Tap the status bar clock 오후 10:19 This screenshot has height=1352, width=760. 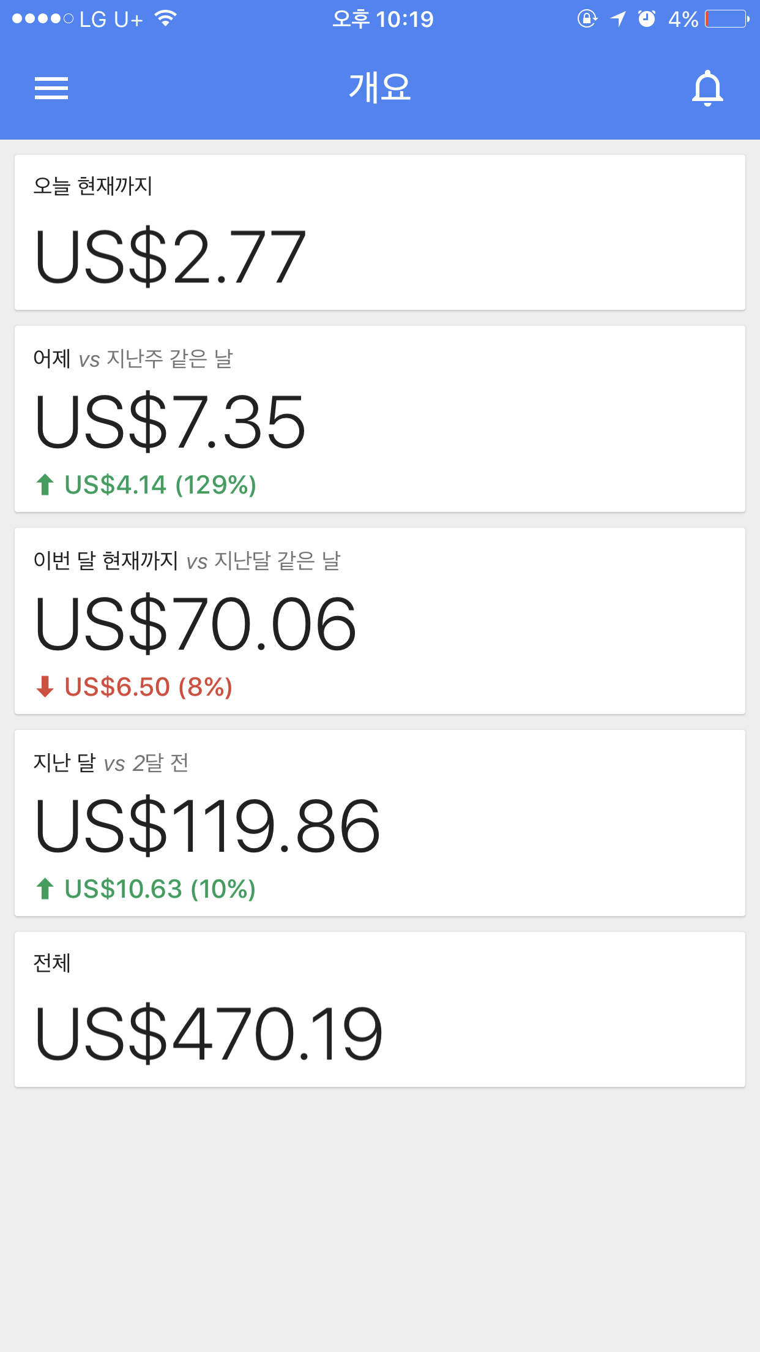tap(382, 19)
